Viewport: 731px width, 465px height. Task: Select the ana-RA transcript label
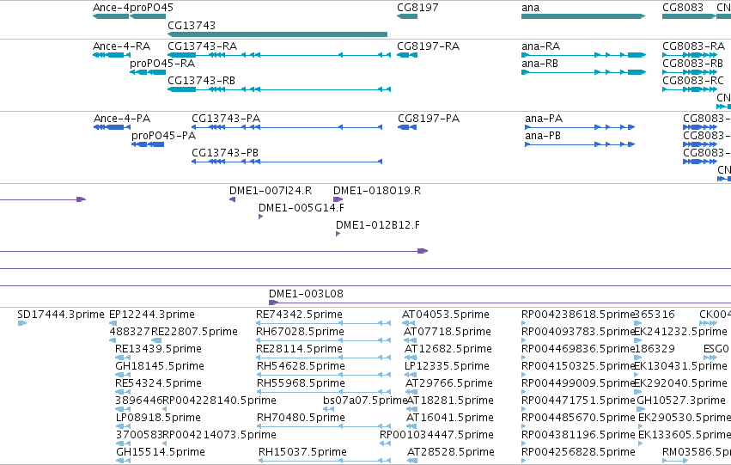point(541,46)
